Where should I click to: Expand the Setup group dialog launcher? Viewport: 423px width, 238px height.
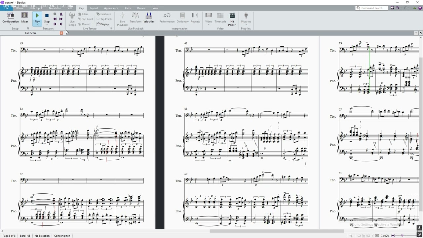(28, 29)
